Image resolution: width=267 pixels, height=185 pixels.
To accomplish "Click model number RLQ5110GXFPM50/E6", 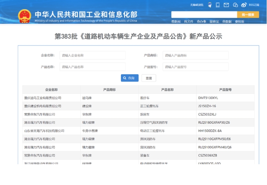I will pyautogui.click(x=214, y=139).
